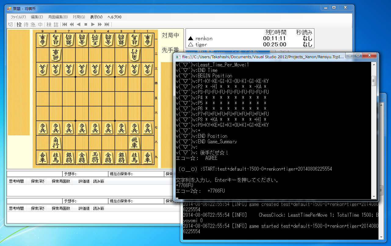Viewport: 391px width, 246px height.
Task: Click the console window title bar path
Action: [263, 57]
